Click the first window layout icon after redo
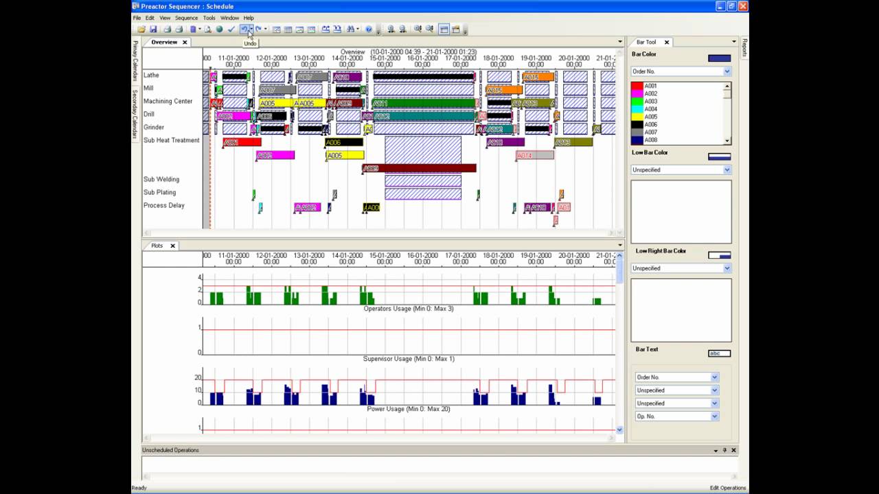The height and width of the screenshot is (494, 879). click(x=276, y=30)
